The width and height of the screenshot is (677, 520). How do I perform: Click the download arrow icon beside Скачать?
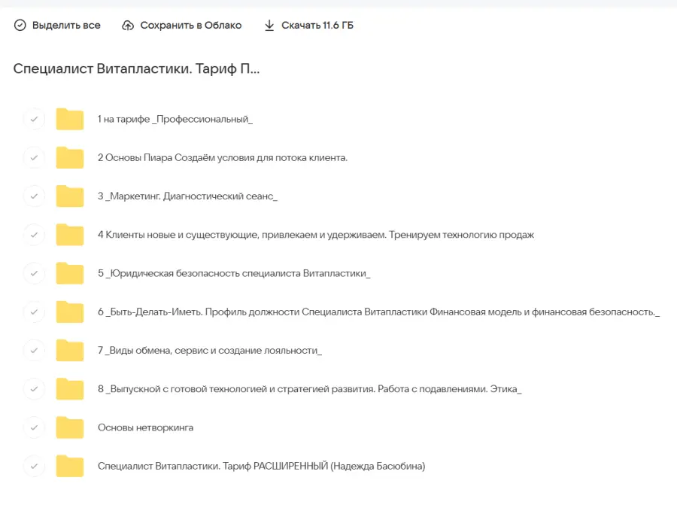pos(269,26)
